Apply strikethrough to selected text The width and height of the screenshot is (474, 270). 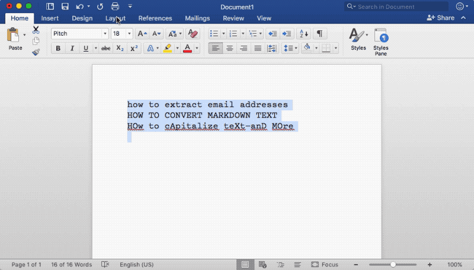point(105,48)
